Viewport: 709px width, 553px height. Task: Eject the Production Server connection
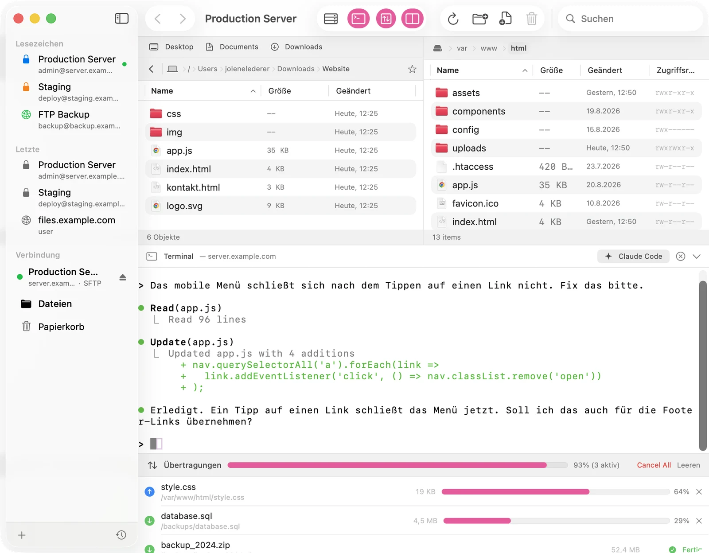(123, 277)
